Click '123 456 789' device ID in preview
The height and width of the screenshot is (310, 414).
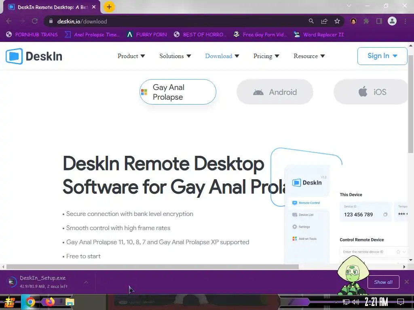click(358, 215)
